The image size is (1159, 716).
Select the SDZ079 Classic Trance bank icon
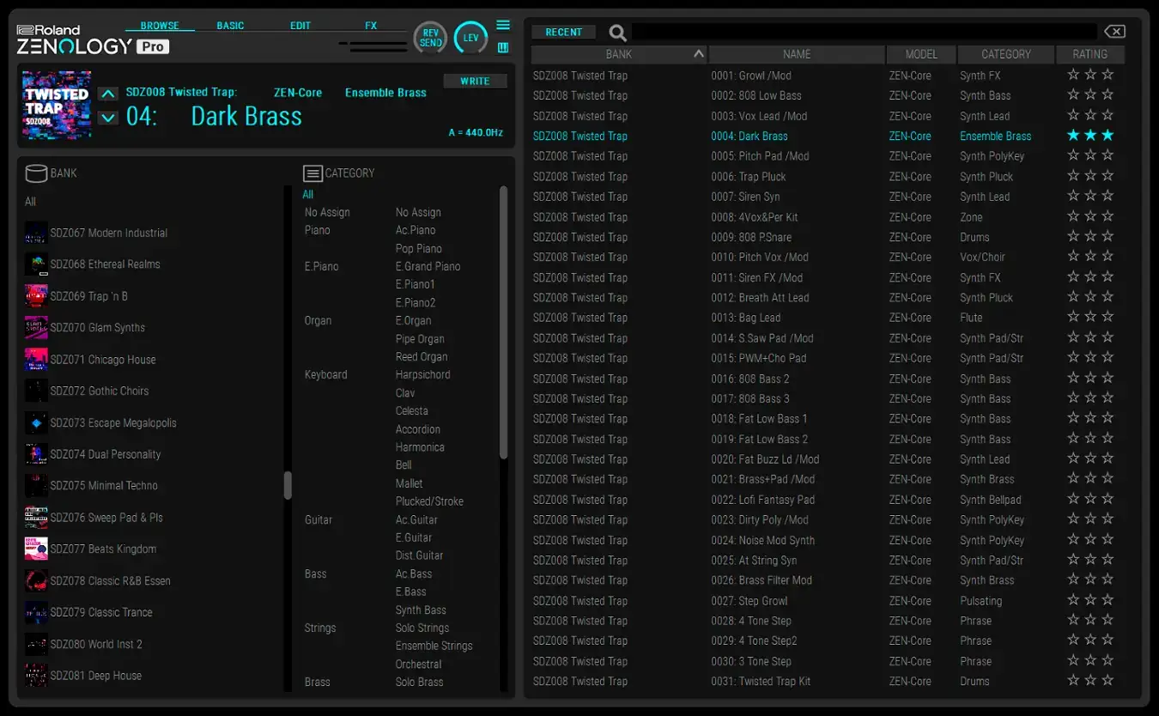[36, 612]
